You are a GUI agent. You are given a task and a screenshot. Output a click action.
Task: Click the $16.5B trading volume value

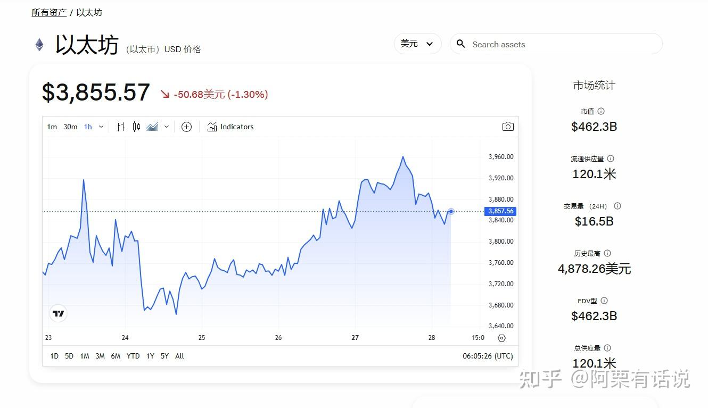(594, 221)
